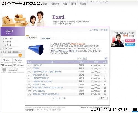Click the heart icon for online donation
138x113 pixels.
tap(15, 65)
